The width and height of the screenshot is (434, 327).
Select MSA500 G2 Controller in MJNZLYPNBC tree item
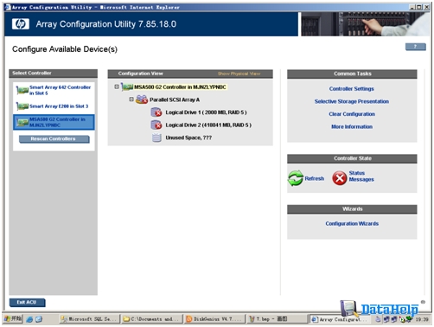[180, 87]
